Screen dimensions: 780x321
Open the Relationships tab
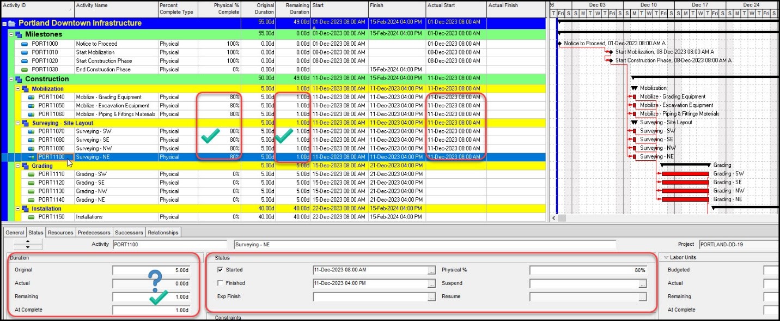click(163, 233)
